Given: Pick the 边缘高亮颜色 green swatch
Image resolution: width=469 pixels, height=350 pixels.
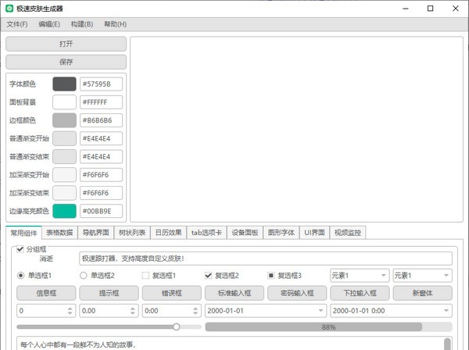Looking at the screenshot, I should coord(65,211).
